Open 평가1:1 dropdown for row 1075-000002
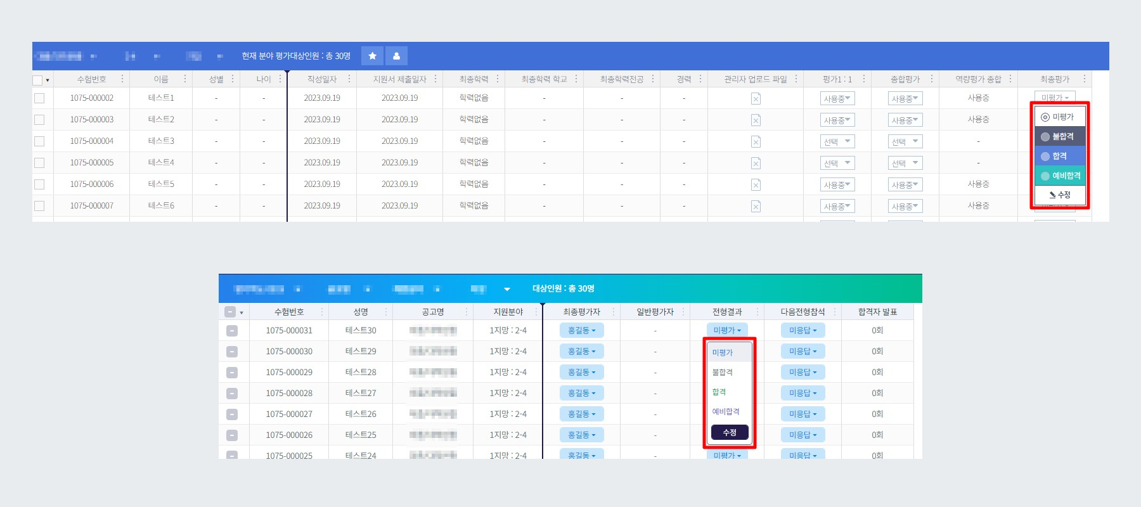 pos(837,98)
